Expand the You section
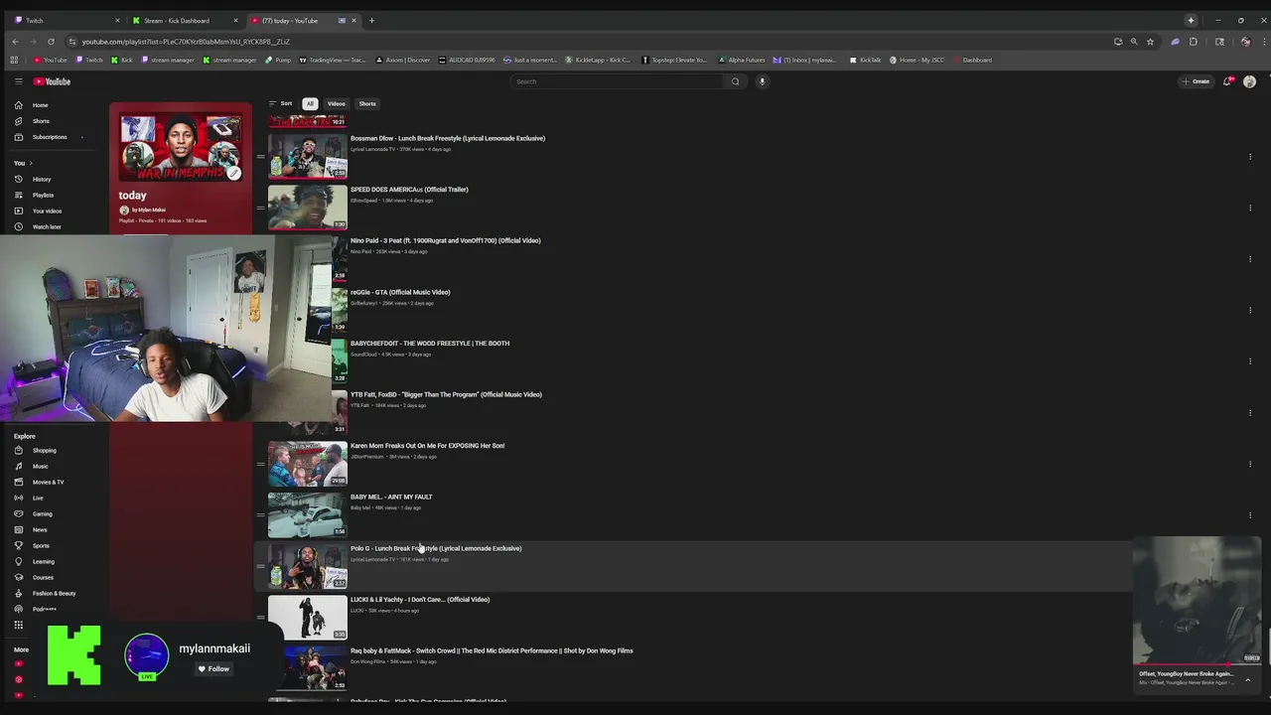The height and width of the screenshot is (715, 1271). (x=23, y=163)
